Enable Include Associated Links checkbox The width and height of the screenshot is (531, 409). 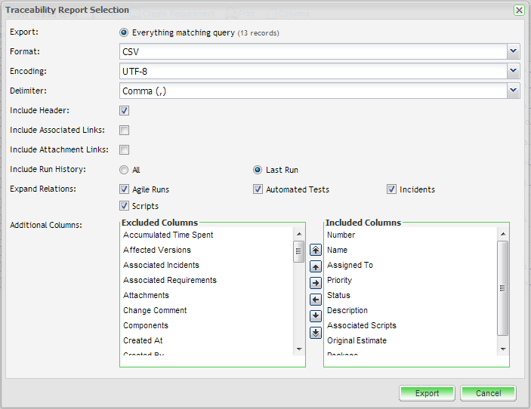coord(125,131)
